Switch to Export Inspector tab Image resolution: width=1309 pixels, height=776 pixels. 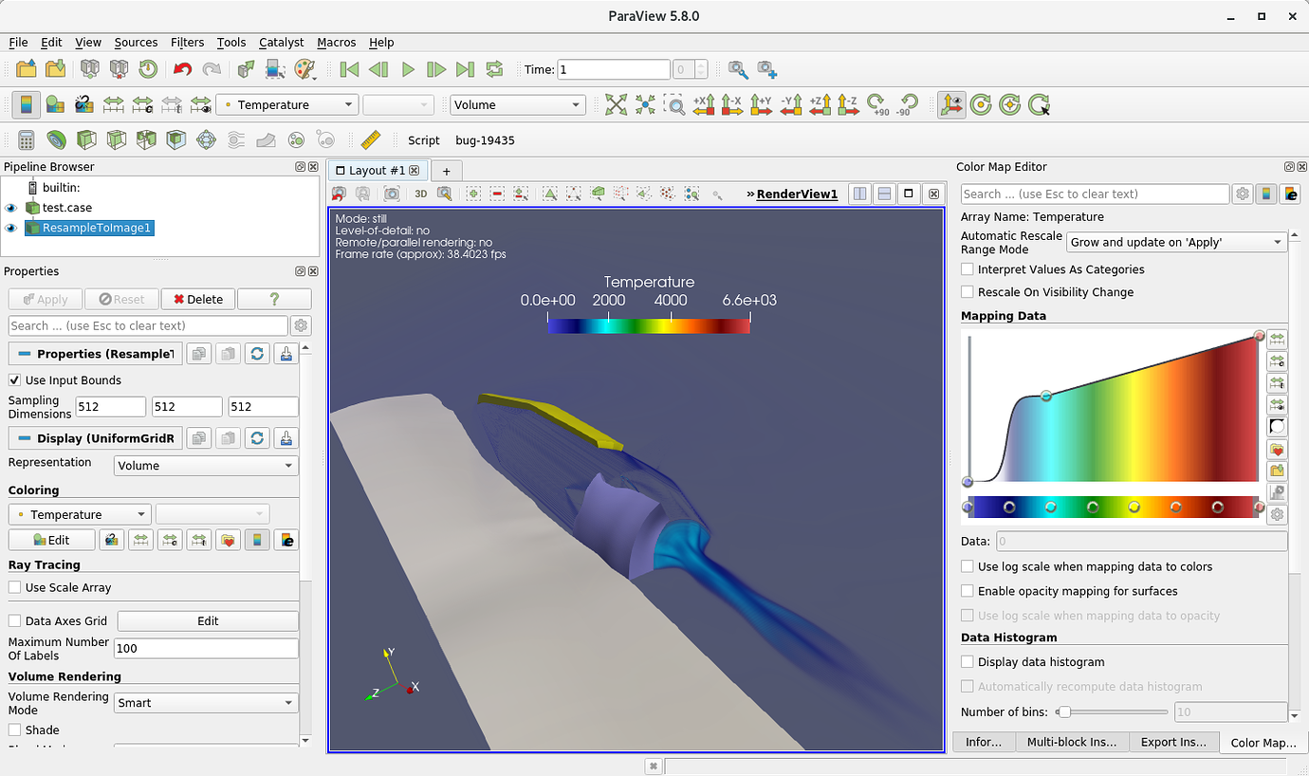click(1173, 742)
